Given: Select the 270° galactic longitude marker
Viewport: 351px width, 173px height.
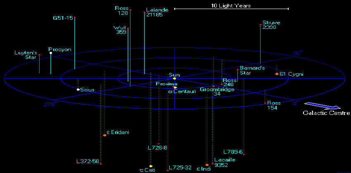Looking at the screenshot, I should [x=50, y=104].
